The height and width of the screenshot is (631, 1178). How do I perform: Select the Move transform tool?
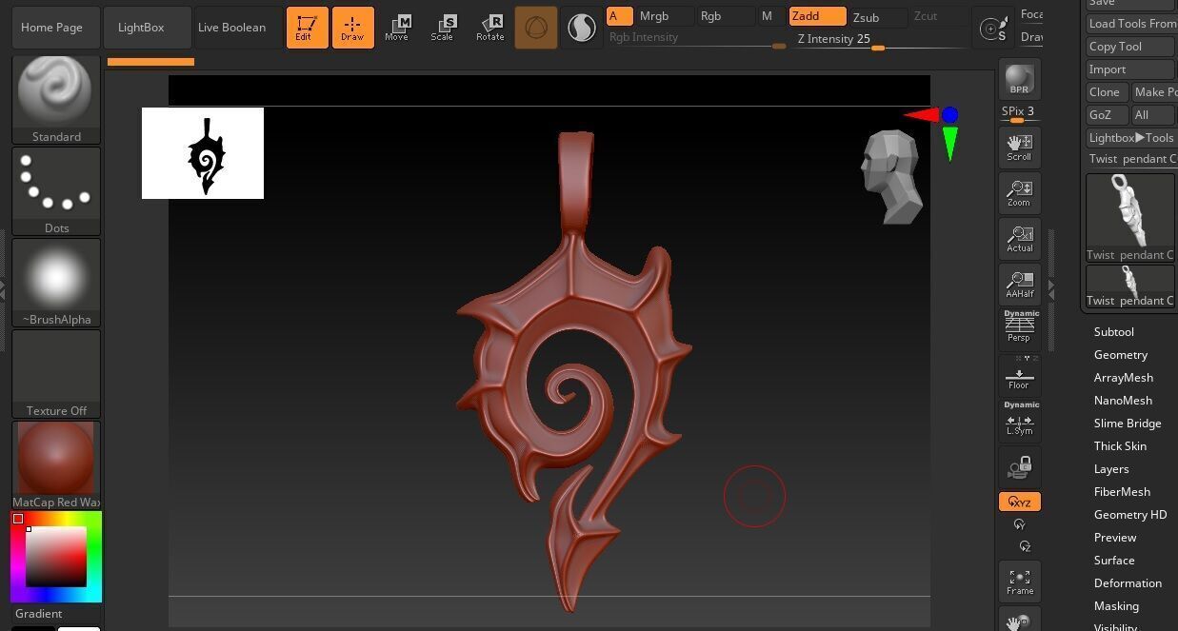[397, 28]
